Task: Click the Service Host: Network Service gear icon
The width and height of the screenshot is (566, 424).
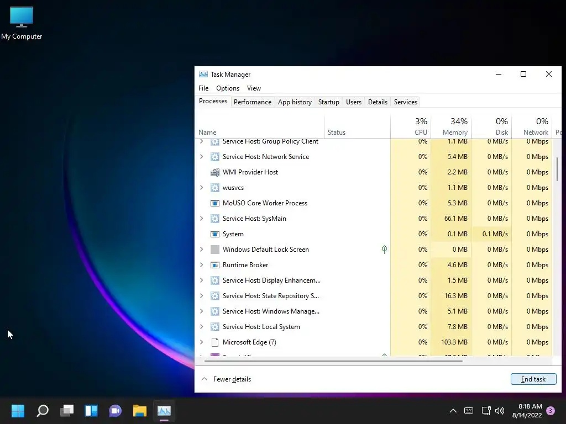Action: 215,156
